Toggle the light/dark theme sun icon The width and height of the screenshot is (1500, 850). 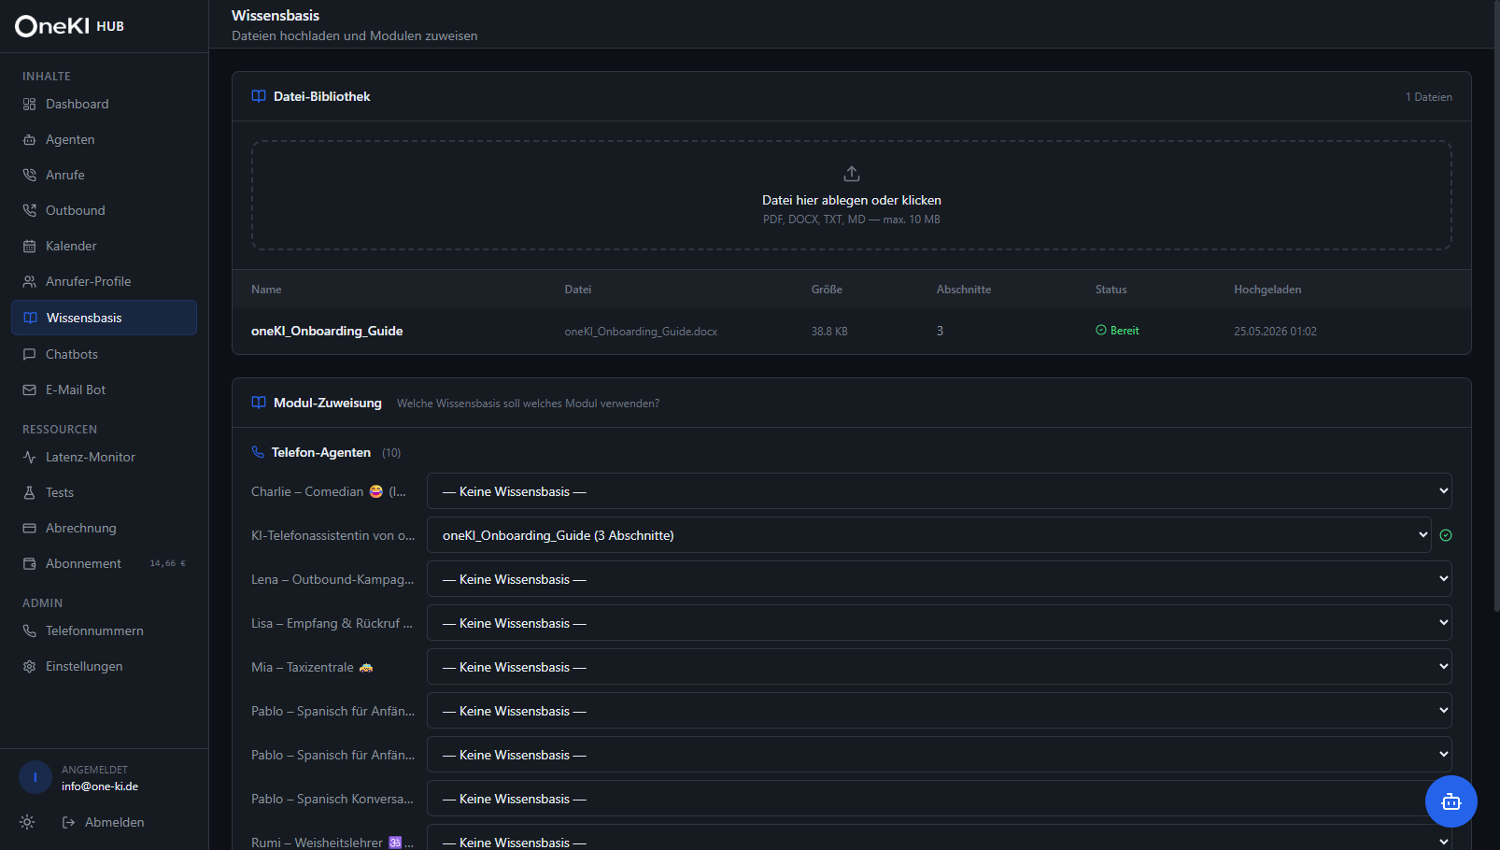[27, 822]
